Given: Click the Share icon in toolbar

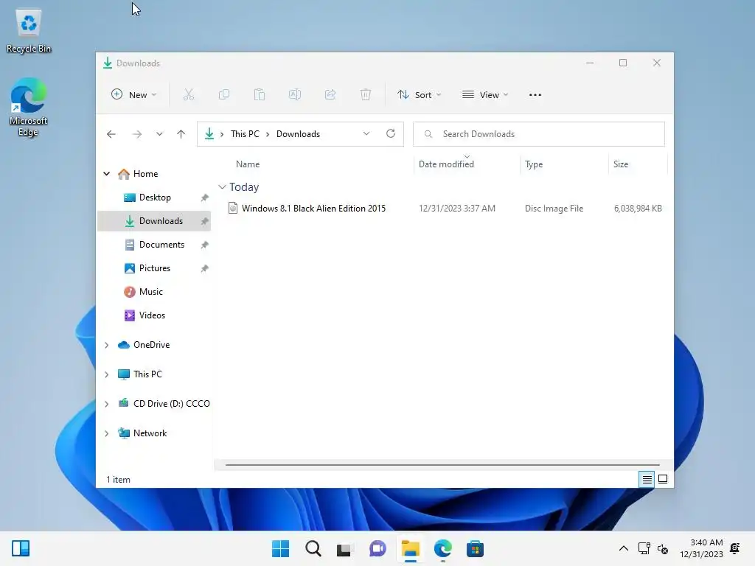Looking at the screenshot, I should (x=330, y=95).
